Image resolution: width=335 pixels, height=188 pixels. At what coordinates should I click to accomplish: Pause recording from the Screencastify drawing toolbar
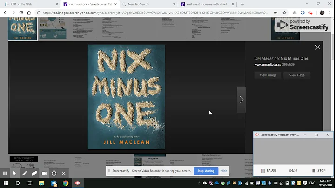point(5,173)
